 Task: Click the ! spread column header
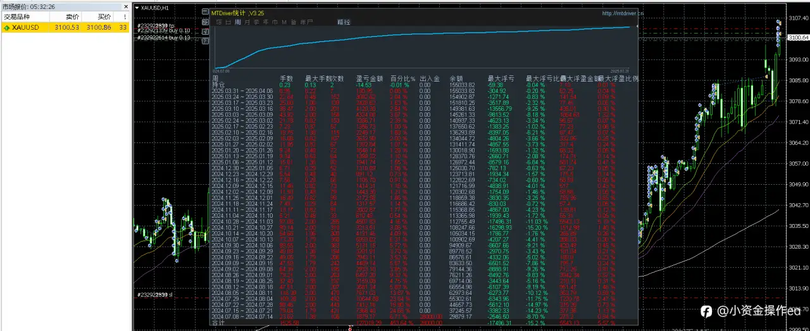click(x=125, y=17)
